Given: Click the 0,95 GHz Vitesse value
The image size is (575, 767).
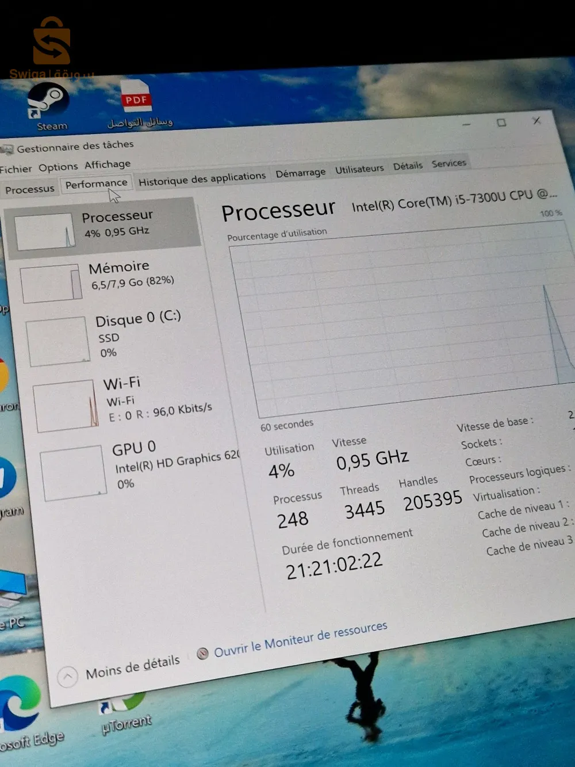Looking at the screenshot, I should tap(373, 460).
